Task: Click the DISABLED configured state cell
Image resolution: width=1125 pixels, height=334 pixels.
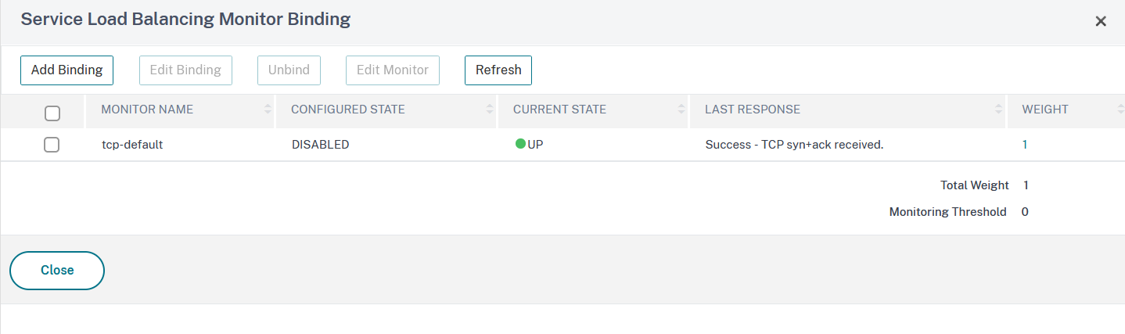Action: click(320, 145)
